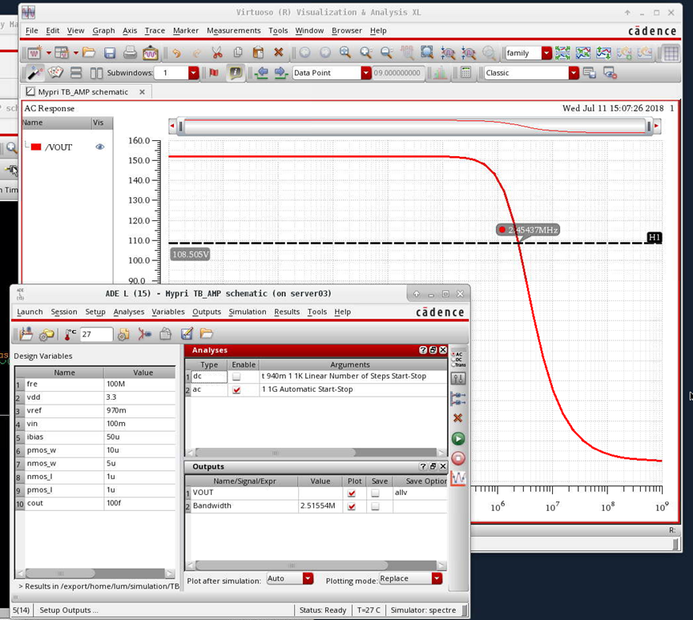Check the Plot box for Bandwidth output
693x620 pixels.
[x=354, y=505]
